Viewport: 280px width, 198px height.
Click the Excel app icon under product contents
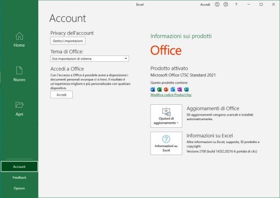pyautogui.click(x=159, y=89)
